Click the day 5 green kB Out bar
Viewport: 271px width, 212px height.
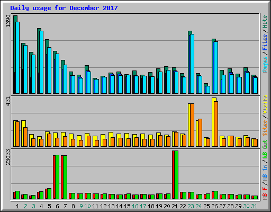pyautogui.click(x=49, y=194)
